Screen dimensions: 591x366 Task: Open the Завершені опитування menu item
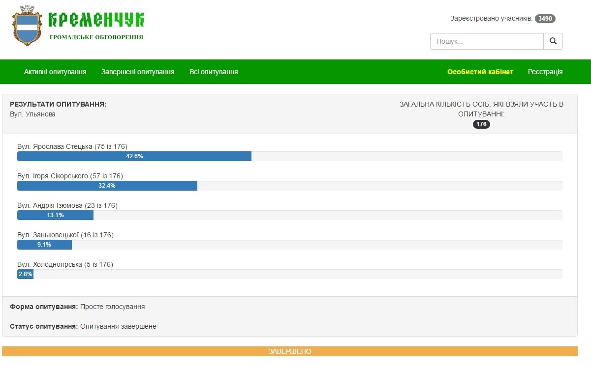point(138,72)
